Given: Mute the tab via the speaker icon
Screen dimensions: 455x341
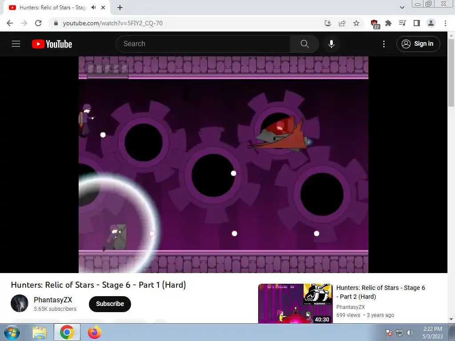Looking at the screenshot, I should coord(93,8).
